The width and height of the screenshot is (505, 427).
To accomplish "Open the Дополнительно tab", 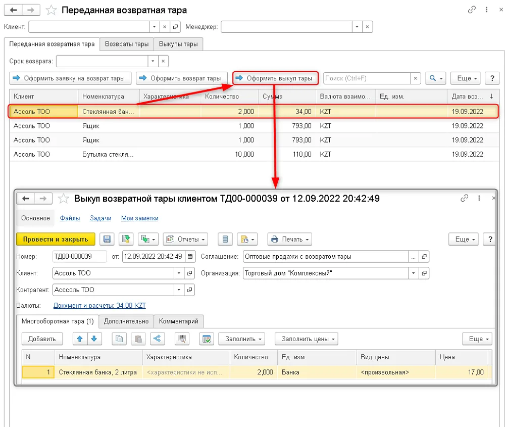I will 126,321.
